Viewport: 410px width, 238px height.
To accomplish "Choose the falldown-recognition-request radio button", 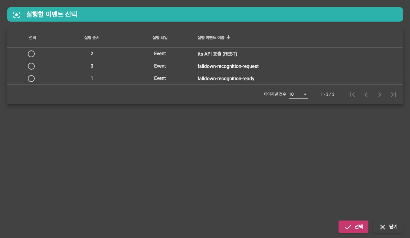I will click(x=31, y=66).
